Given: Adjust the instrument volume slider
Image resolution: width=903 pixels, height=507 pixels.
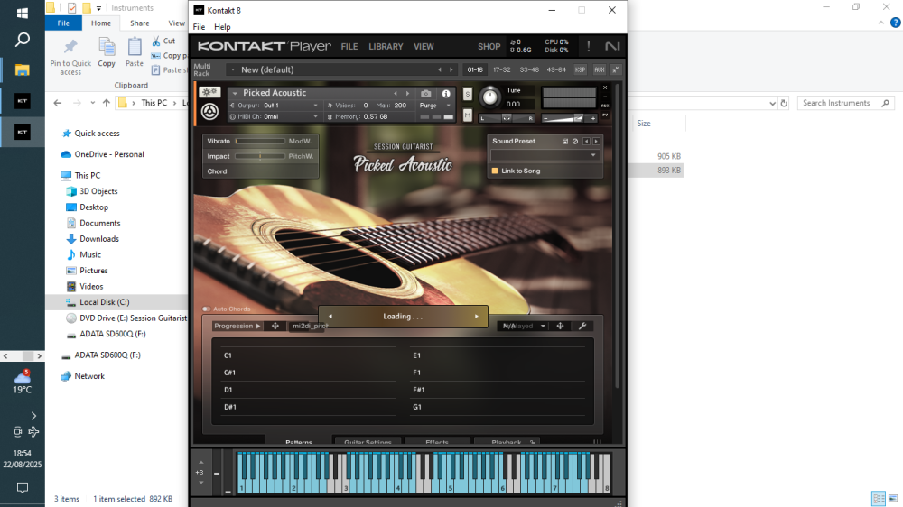Looking at the screenshot, I should coord(569,118).
